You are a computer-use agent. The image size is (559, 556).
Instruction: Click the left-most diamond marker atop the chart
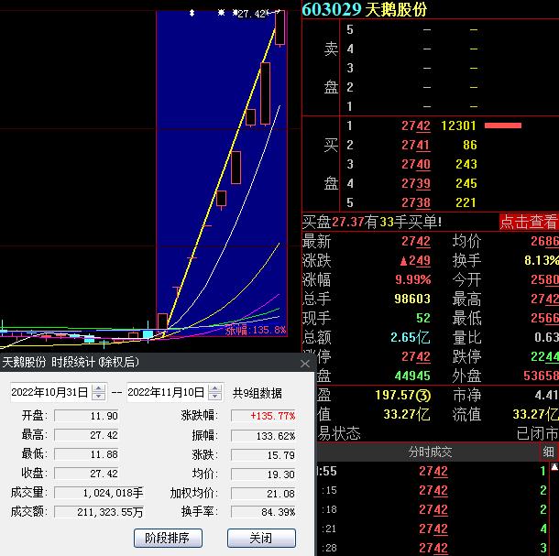tap(192, 13)
